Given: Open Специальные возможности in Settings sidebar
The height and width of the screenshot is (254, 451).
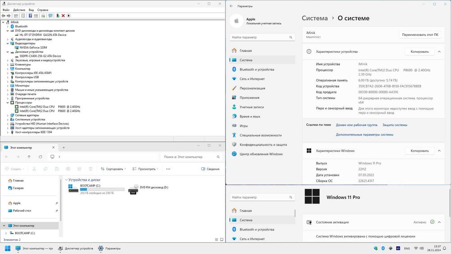Looking at the screenshot, I should (x=262, y=135).
